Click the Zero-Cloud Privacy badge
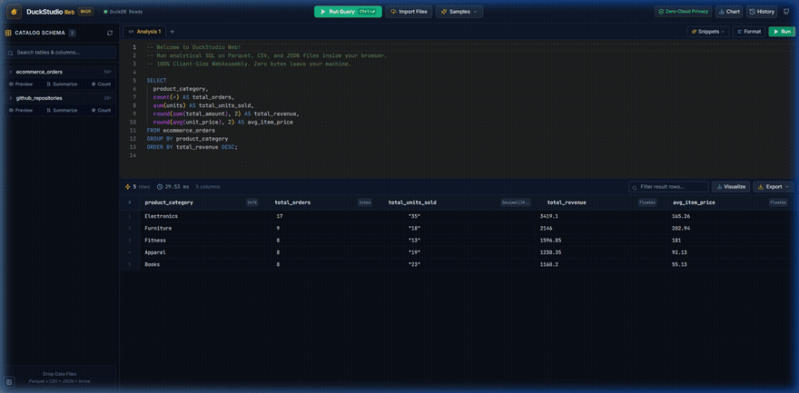The width and height of the screenshot is (799, 393). click(683, 11)
